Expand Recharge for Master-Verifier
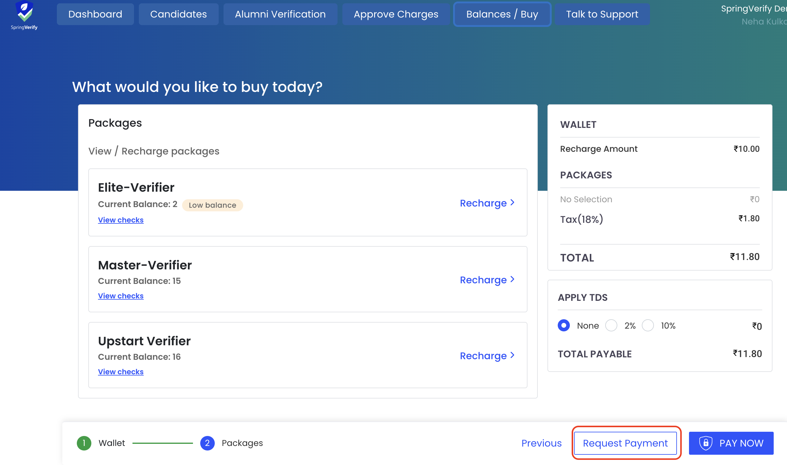 tap(487, 279)
